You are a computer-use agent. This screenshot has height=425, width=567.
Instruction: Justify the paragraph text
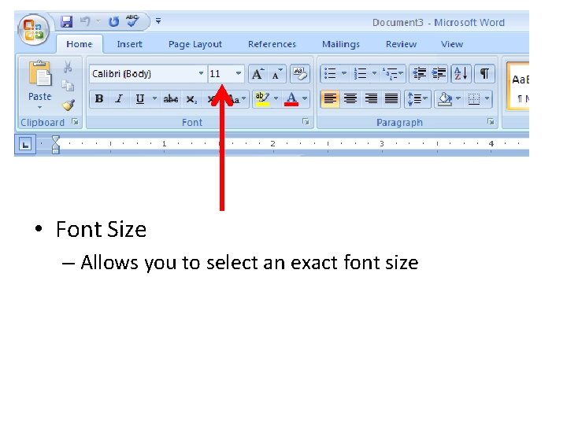[x=391, y=98]
